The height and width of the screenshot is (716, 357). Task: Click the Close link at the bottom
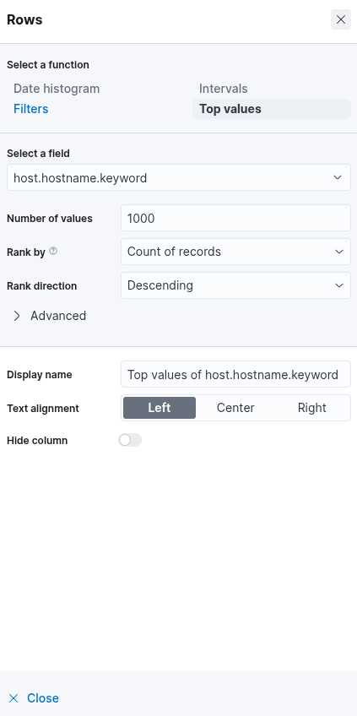pyautogui.click(x=43, y=698)
